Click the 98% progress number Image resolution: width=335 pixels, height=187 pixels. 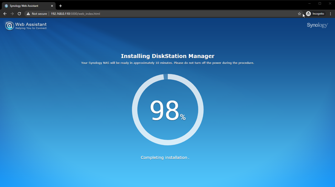[x=165, y=110]
